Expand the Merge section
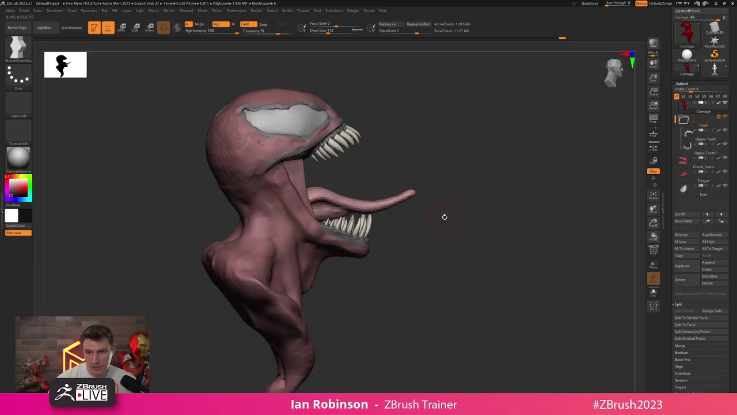The height and width of the screenshot is (415, 737). tap(680, 346)
